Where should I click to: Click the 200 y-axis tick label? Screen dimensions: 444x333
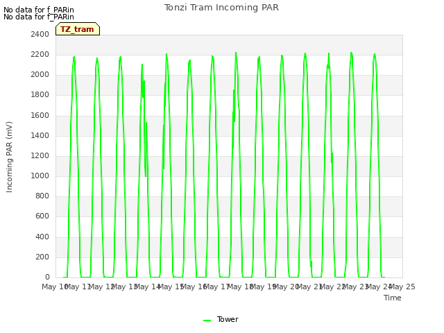pos(42,257)
